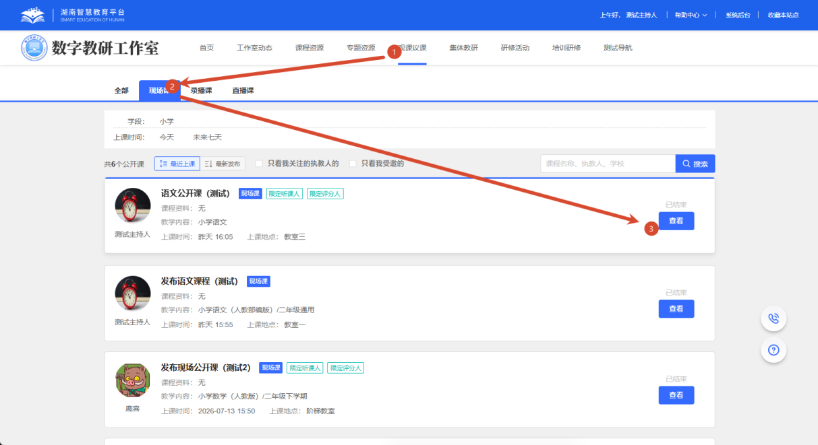Screen dimensions: 818x445
Task: Open course title 语文公开课（测试）
Action: pyautogui.click(x=197, y=193)
